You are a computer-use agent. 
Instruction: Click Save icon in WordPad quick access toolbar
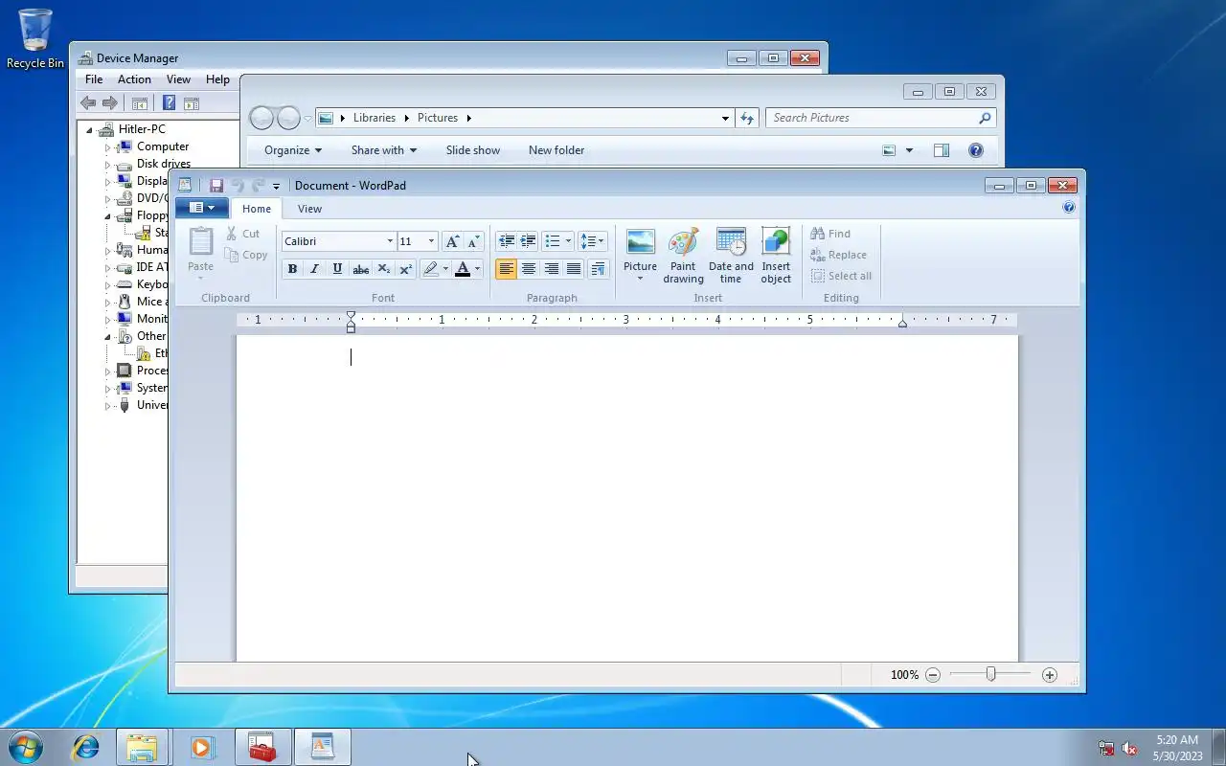216,186
